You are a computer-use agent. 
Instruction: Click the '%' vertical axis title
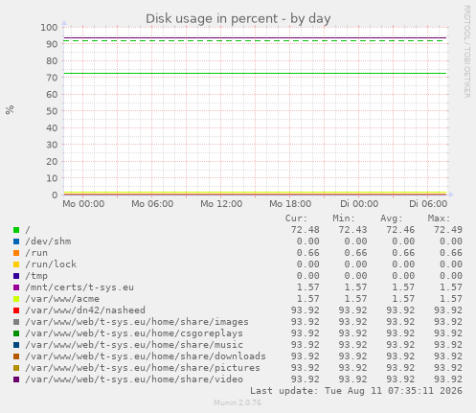click(x=10, y=109)
